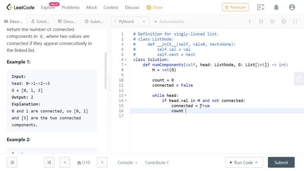Open the notifications bell
Image resolution: width=304 pixels, height=171 pixels.
click(276, 8)
